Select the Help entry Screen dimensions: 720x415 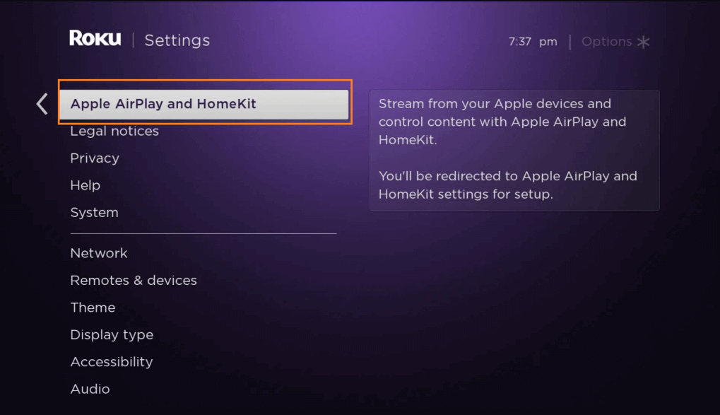coord(85,185)
